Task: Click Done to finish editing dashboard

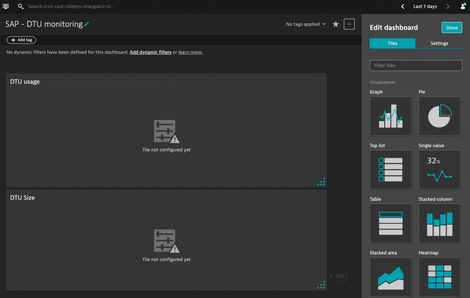Action: pos(452,28)
